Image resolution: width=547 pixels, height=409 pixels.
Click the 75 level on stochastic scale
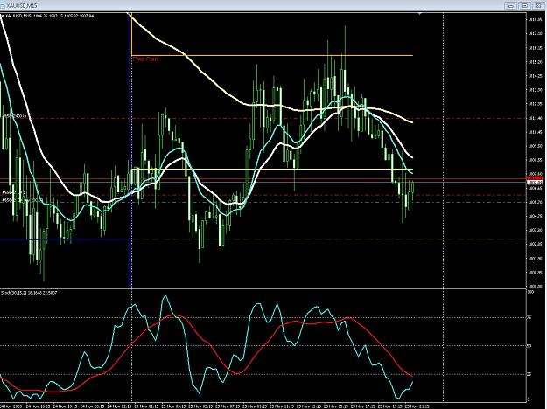click(x=529, y=318)
